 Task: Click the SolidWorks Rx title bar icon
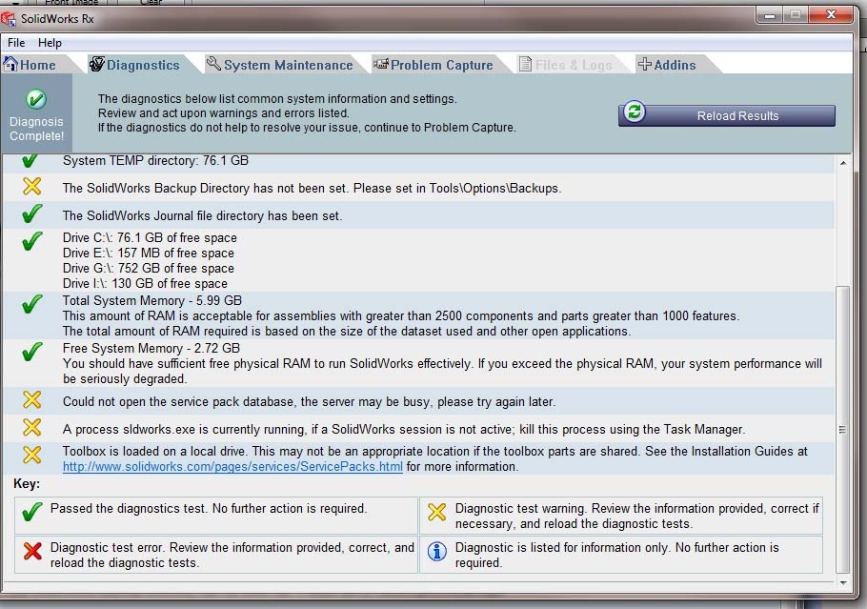pos(8,19)
